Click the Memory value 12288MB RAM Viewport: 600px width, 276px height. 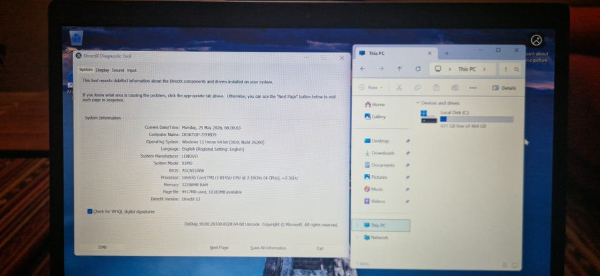point(195,185)
